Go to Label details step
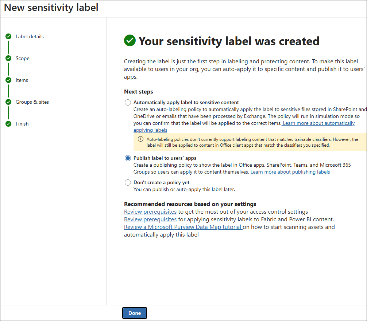 [x=30, y=36]
